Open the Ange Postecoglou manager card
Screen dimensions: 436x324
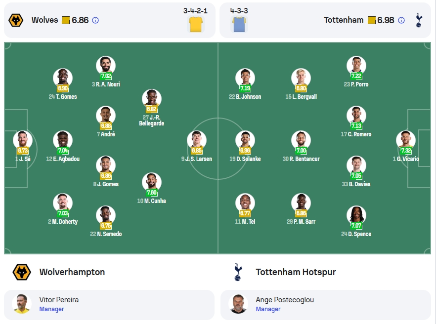point(326,305)
